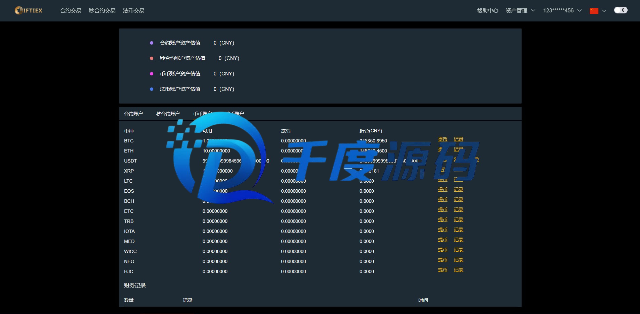Click the blue dot beside 法币账户资产估值

coord(152,89)
